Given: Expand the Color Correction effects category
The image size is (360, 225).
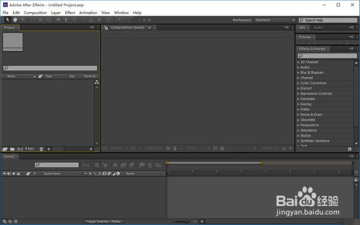Looking at the screenshot, I should pyautogui.click(x=298, y=83).
